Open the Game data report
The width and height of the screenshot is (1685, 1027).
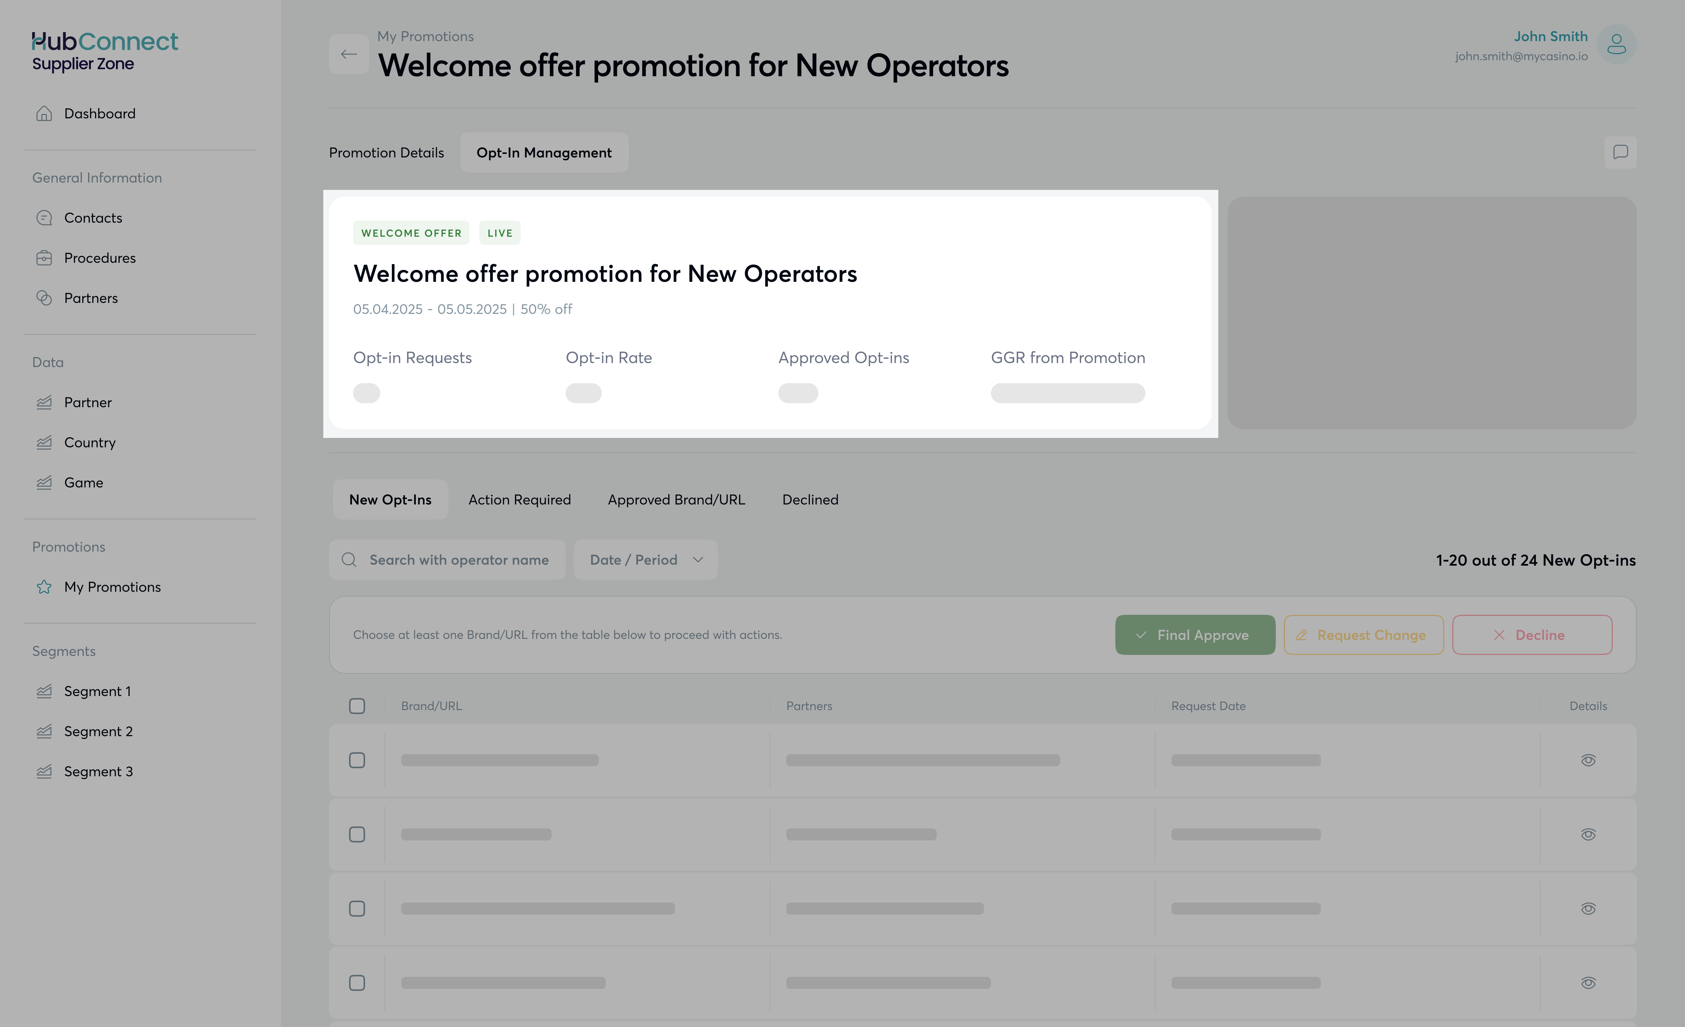84,483
